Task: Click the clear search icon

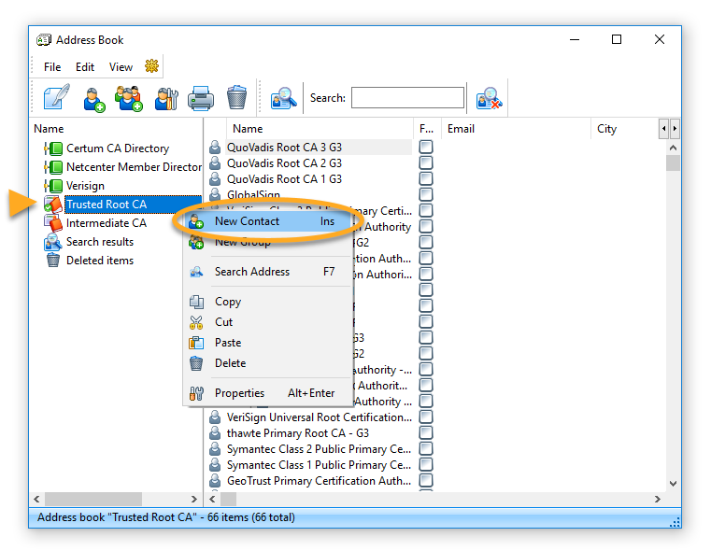Action: (489, 98)
